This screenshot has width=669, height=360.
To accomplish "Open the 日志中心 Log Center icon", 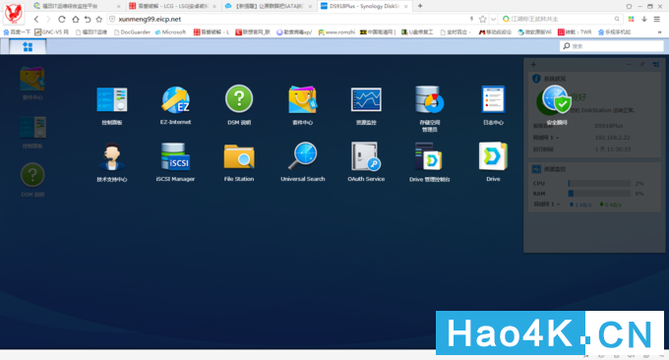I will [x=493, y=99].
